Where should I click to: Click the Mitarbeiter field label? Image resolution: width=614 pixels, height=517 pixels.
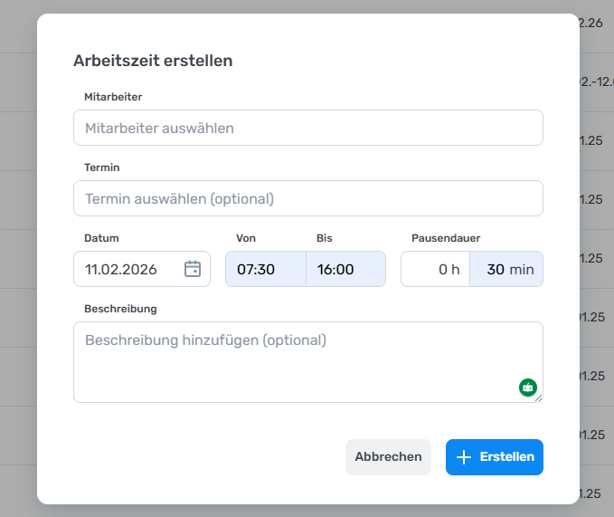tap(113, 97)
